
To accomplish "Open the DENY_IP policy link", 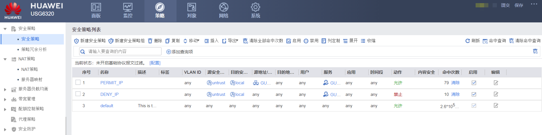I will (110, 94).
